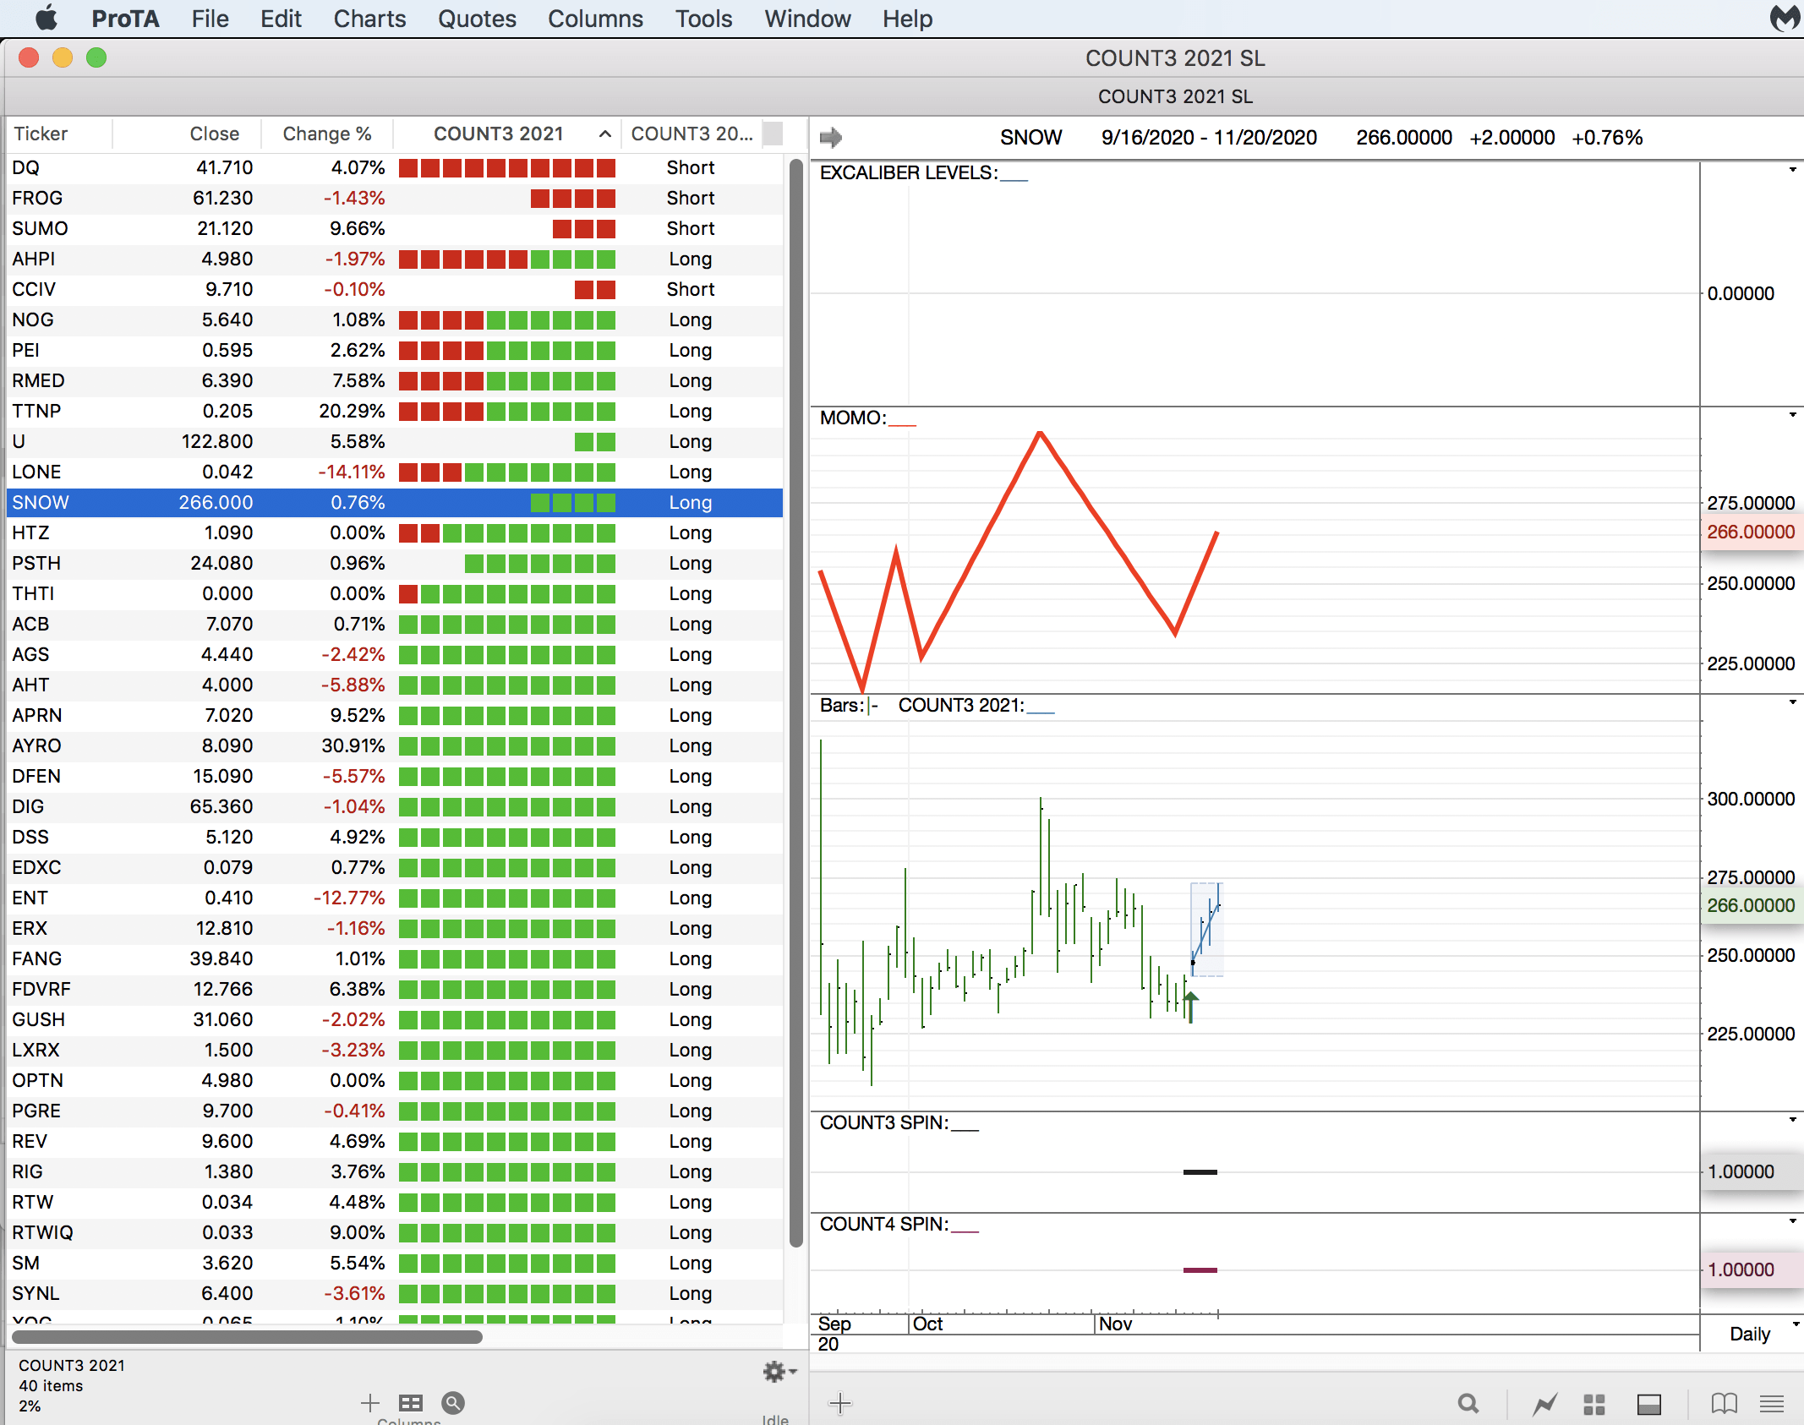Click the split pane layout icon
1804x1425 pixels.
pos(1649,1404)
